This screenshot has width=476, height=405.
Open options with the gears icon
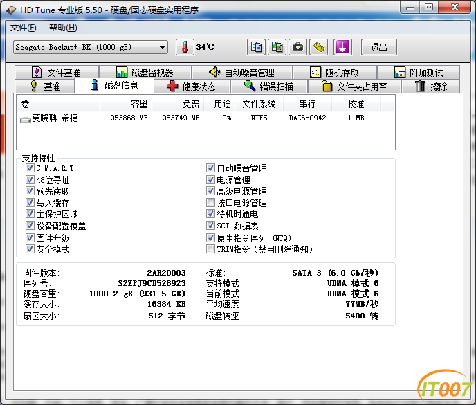(x=319, y=47)
